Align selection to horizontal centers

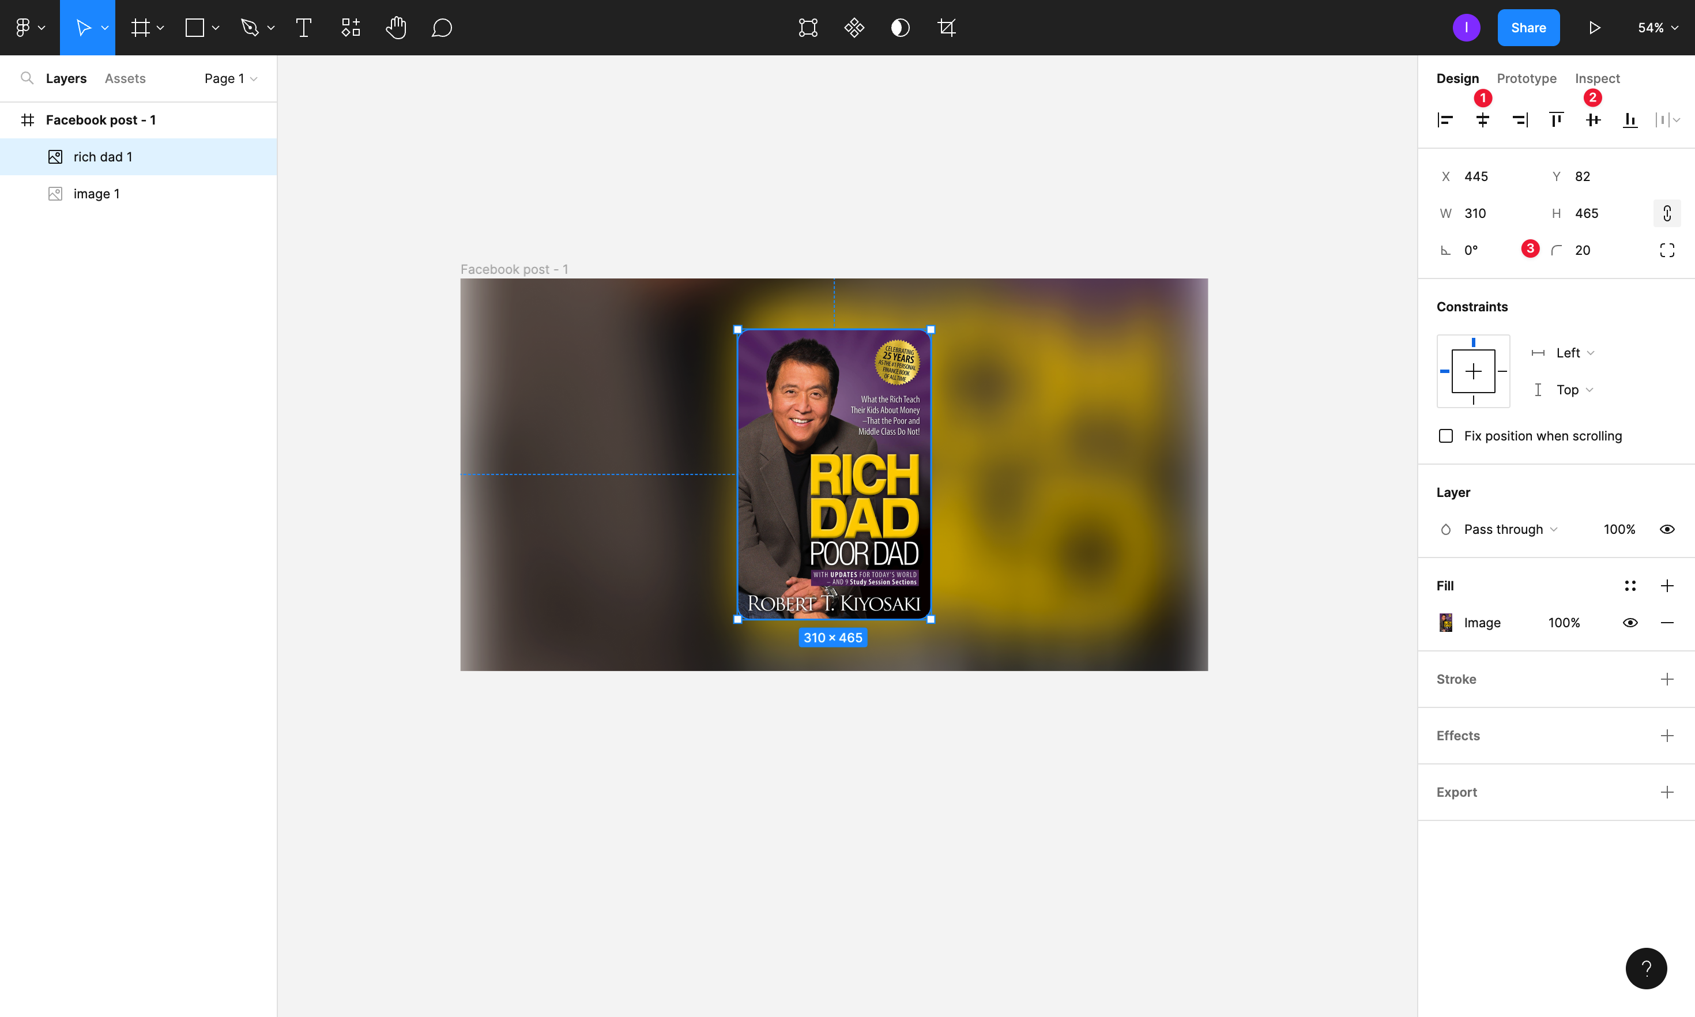[1483, 120]
